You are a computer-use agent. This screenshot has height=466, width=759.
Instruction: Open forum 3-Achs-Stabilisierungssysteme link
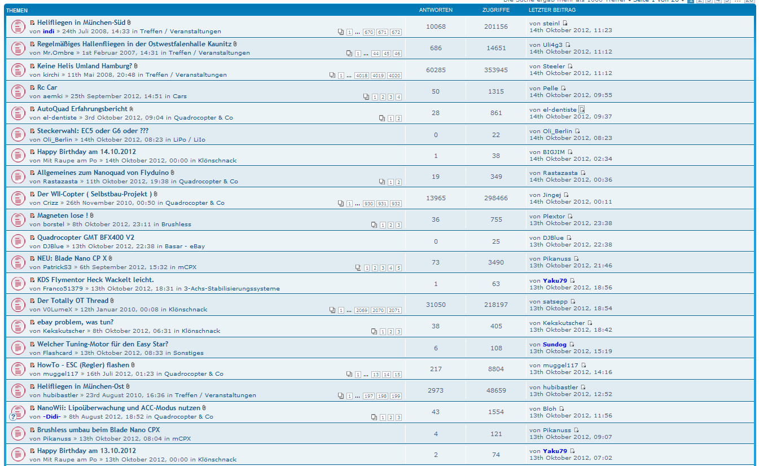[x=231, y=289]
